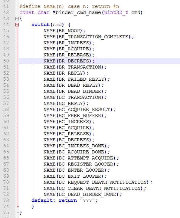This screenshot has height=218, width=180.
Task: Click the '#define NAME(n)' macro text
Action: point(42,6)
